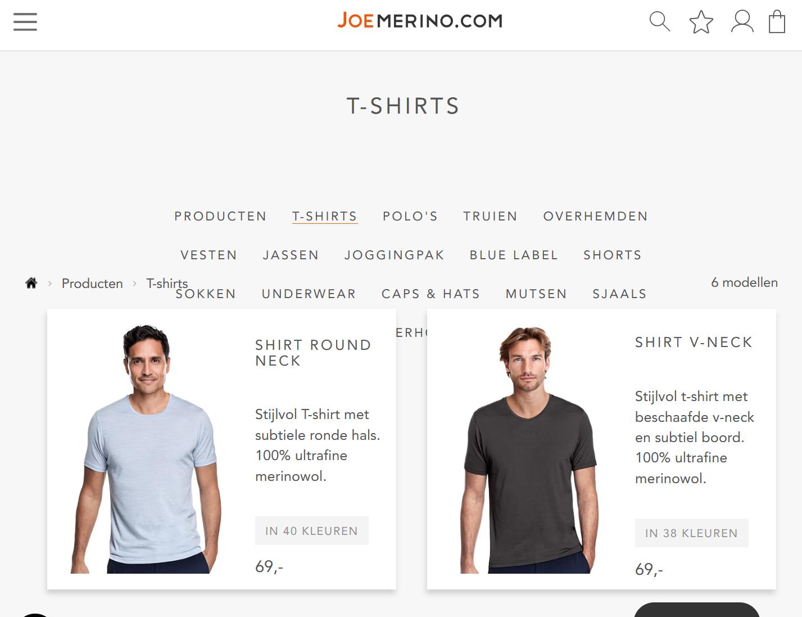Open the shopping bag icon
This screenshot has width=802, height=617.
777,21
